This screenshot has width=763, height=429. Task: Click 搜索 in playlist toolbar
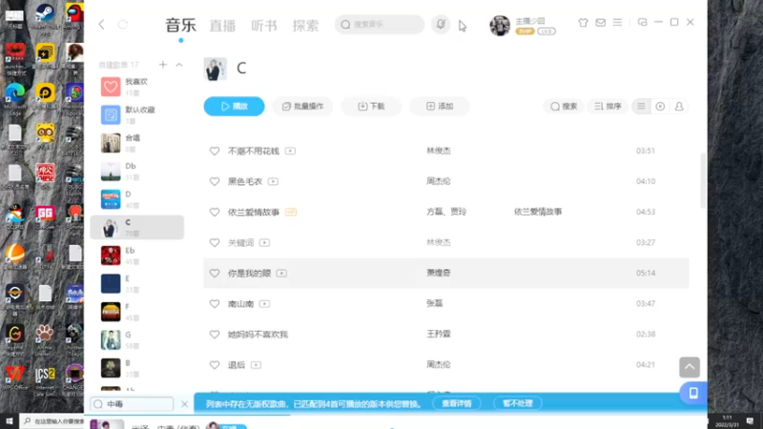(564, 106)
